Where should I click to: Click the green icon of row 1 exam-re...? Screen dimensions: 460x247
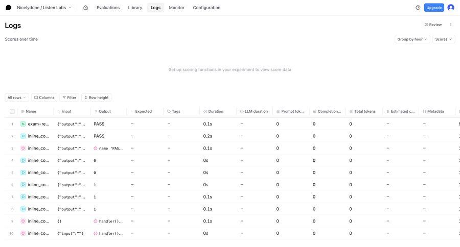[23, 124]
